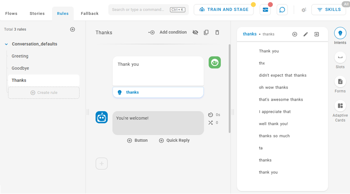The width and height of the screenshot is (350, 194).
Task: Add a new rule group icon
Action: (x=72, y=29)
